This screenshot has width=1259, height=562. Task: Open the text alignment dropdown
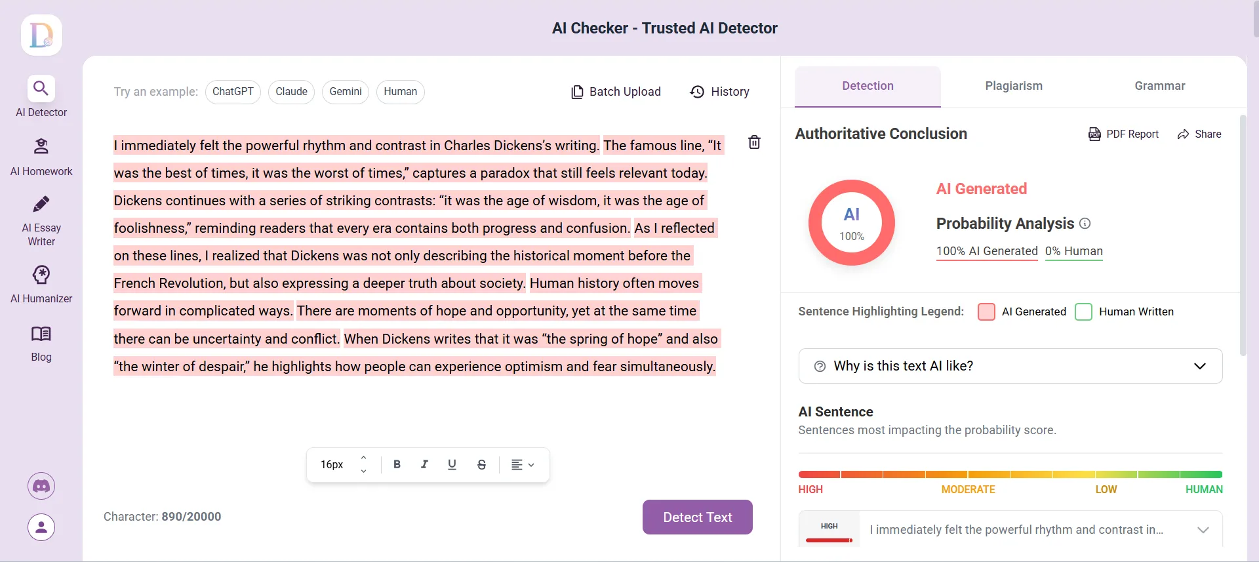(523, 464)
